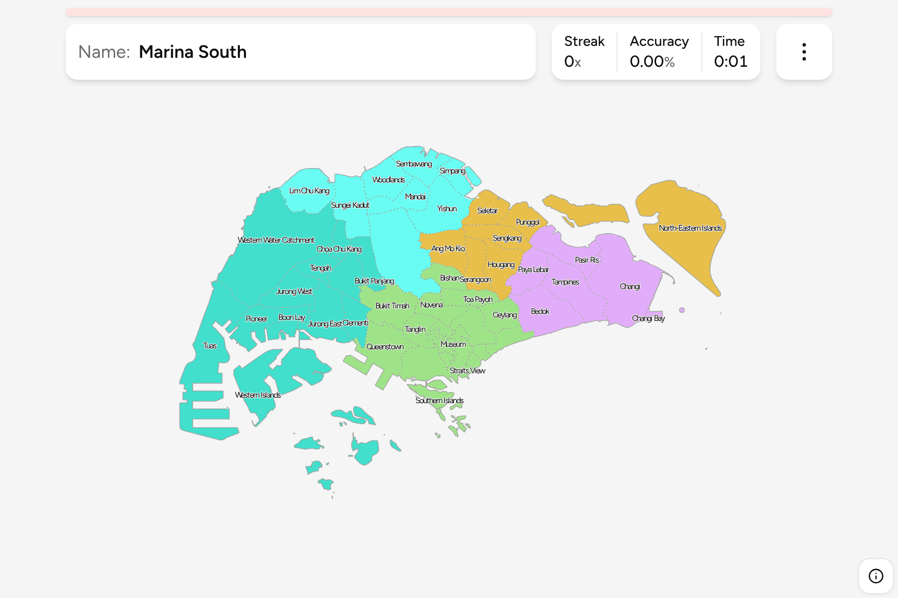Image resolution: width=898 pixels, height=598 pixels.
Task: Select the Southern Islands region
Action: coord(439,401)
